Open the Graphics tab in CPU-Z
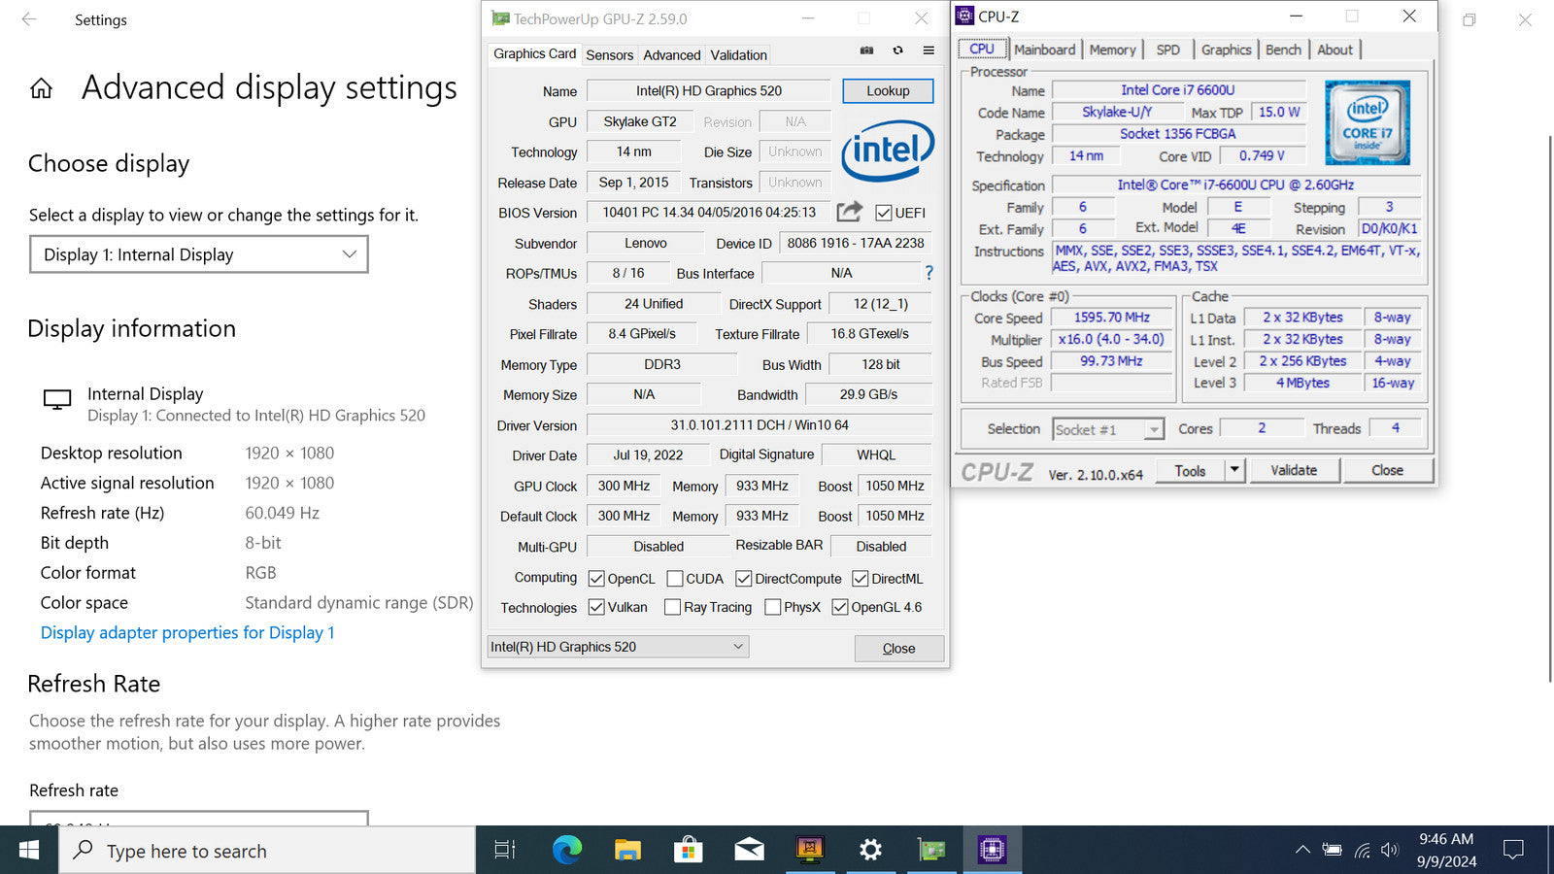This screenshot has width=1554, height=874. (x=1226, y=50)
